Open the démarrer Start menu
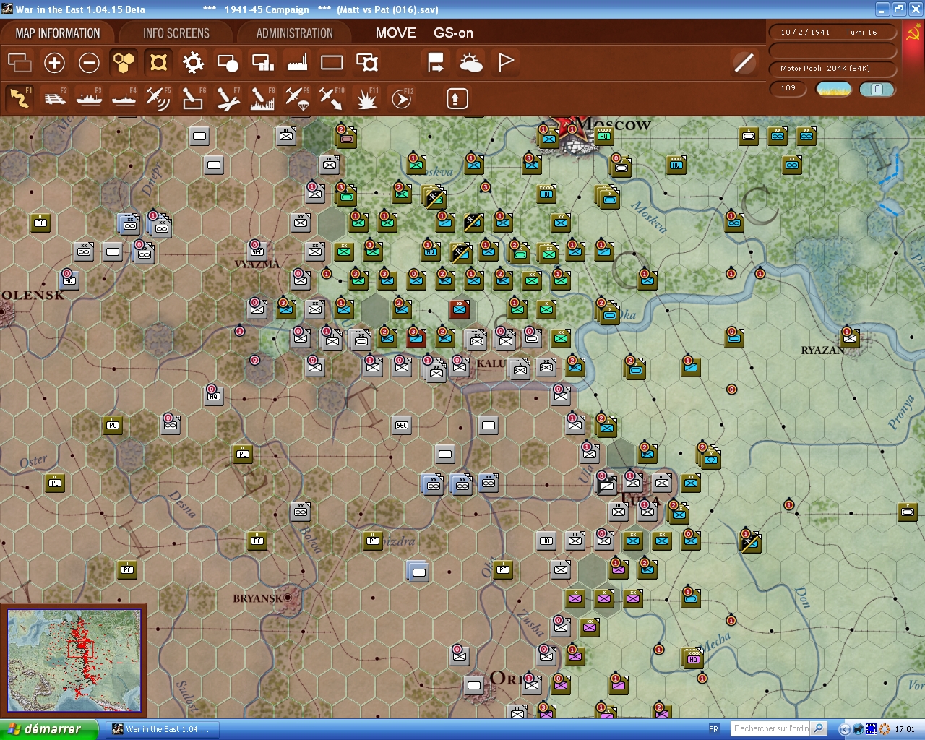 [49, 729]
